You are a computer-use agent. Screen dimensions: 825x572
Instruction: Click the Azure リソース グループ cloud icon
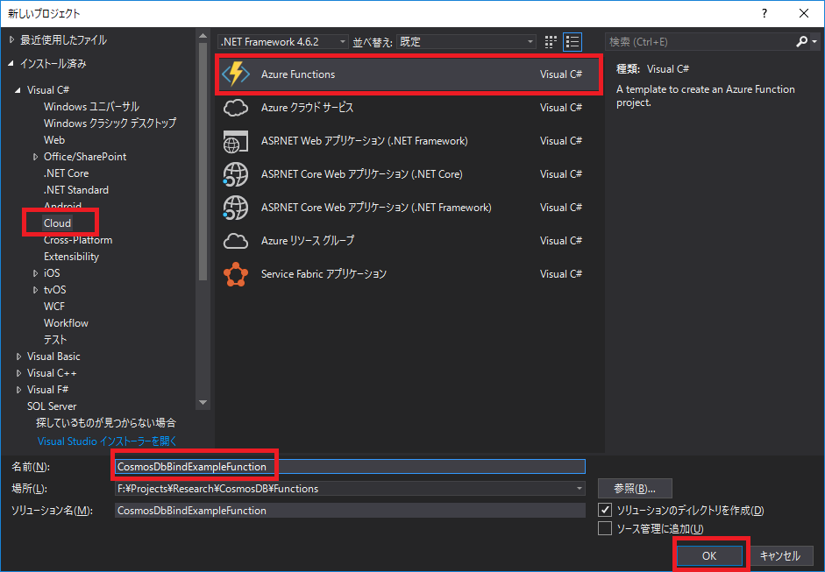point(235,241)
